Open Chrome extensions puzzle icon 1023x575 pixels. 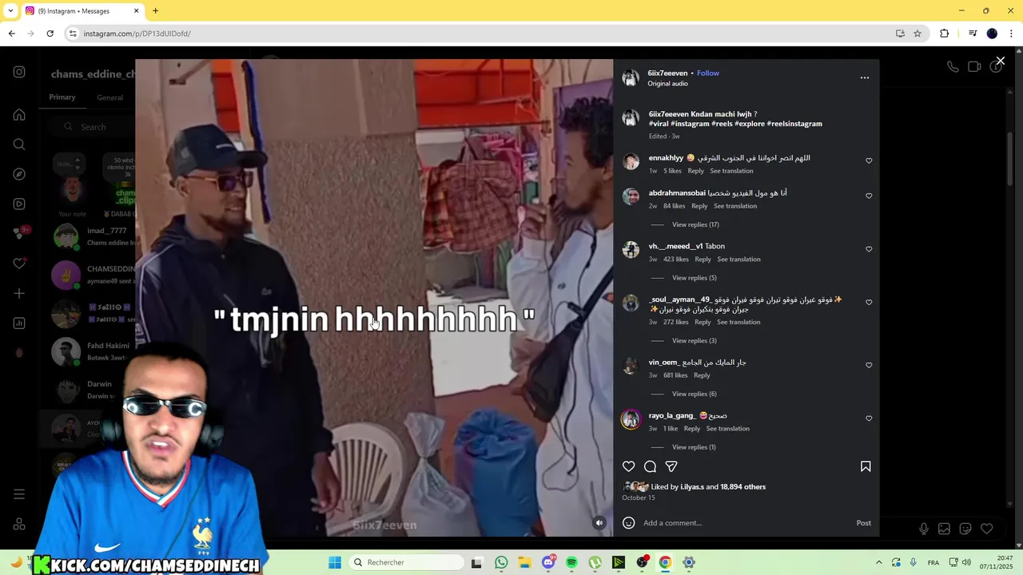[945, 34]
